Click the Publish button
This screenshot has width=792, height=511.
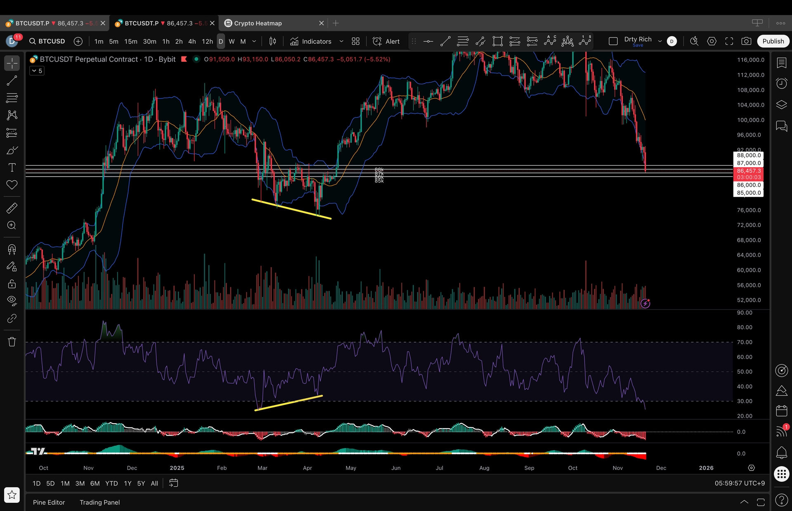coord(773,41)
